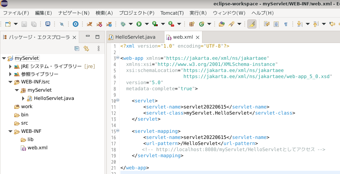Open the 検索(A) menu
Screen dimensions: 340x174
click(x=104, y=13)
